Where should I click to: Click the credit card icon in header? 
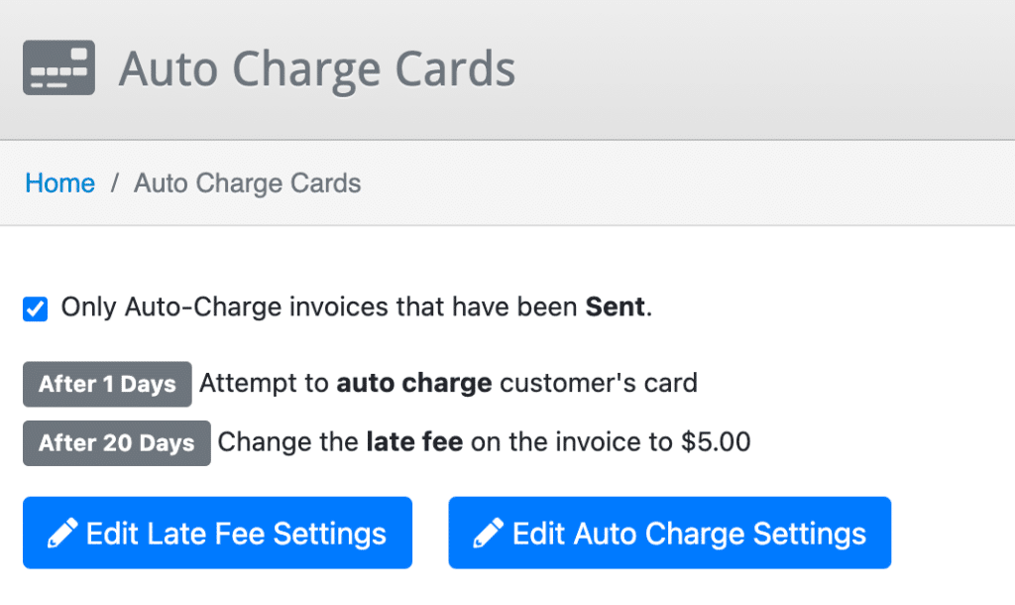pos(58,67)
